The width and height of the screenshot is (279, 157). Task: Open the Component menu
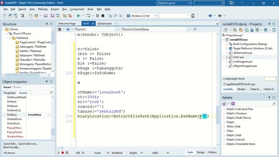point(77,9)
